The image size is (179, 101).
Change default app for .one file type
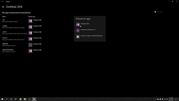click(35, 21)
